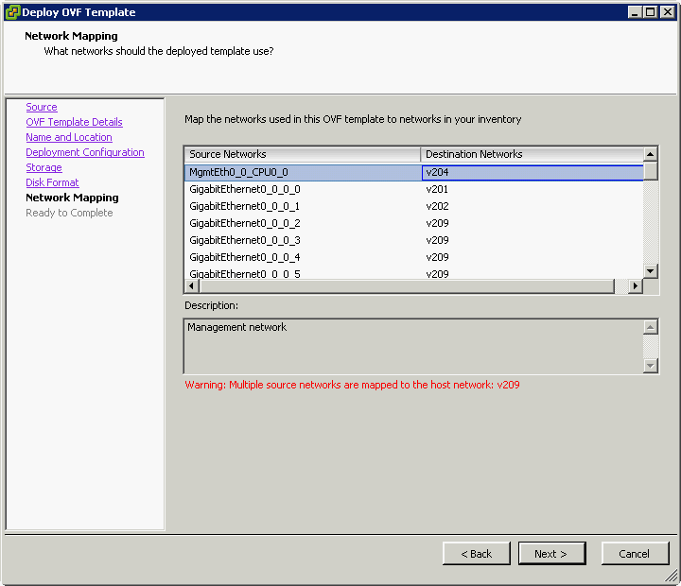Click destination v202 for GigabitEthernet0_0_0_1
Viewport: 681px width, 586px height.
pos(437,206)
